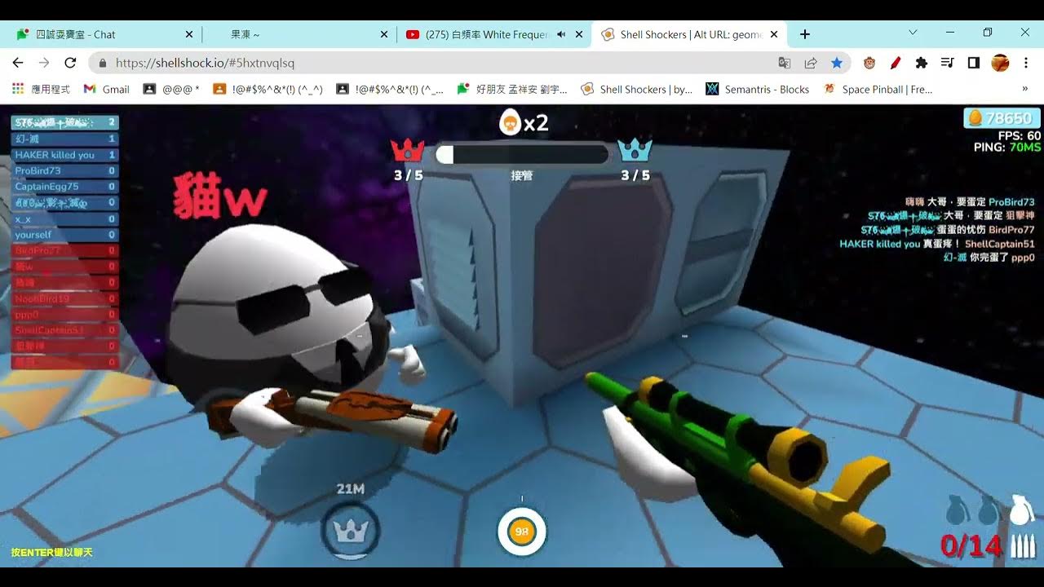Open the @@@ * bookmark
Viewport: 1044px width, 587px height.
(171, 90)
